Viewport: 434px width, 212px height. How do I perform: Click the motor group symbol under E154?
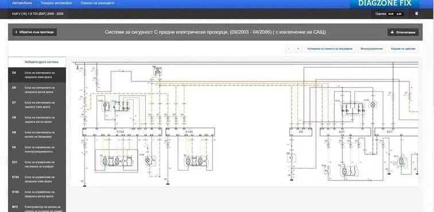(118, 161)
